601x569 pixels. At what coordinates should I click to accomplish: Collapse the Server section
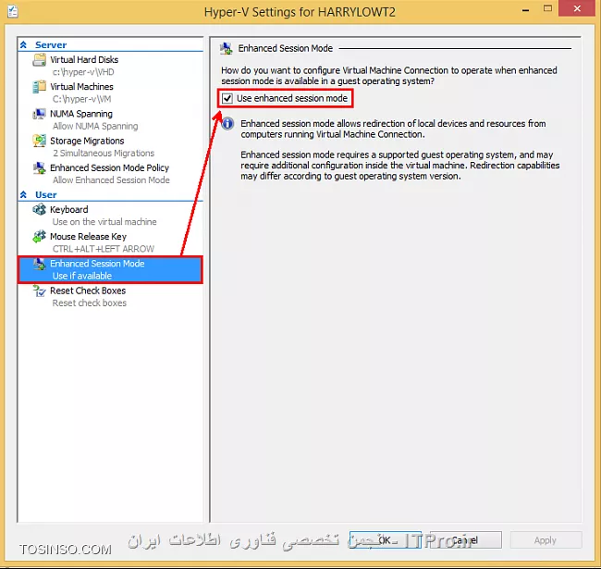23,44
